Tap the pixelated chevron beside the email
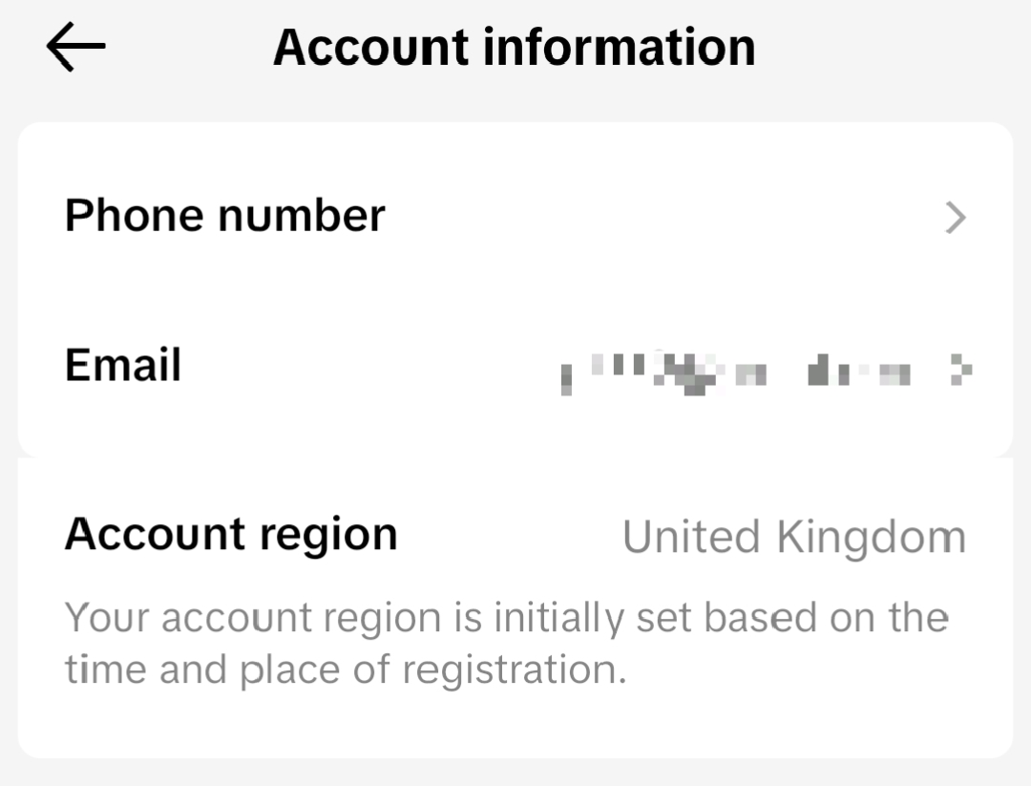Viewport: 1031px width, 786px height. [x=960, y=369]
